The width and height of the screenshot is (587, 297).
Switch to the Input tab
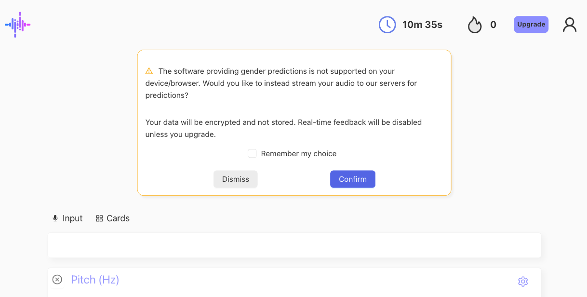point(72,218)
